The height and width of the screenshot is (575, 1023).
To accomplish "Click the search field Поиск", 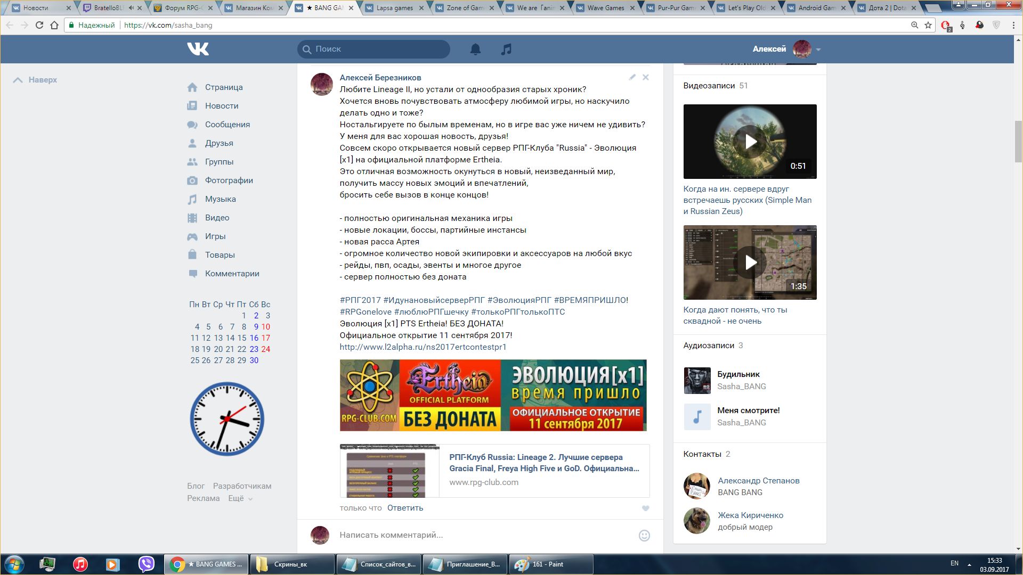I will point(374,49).
